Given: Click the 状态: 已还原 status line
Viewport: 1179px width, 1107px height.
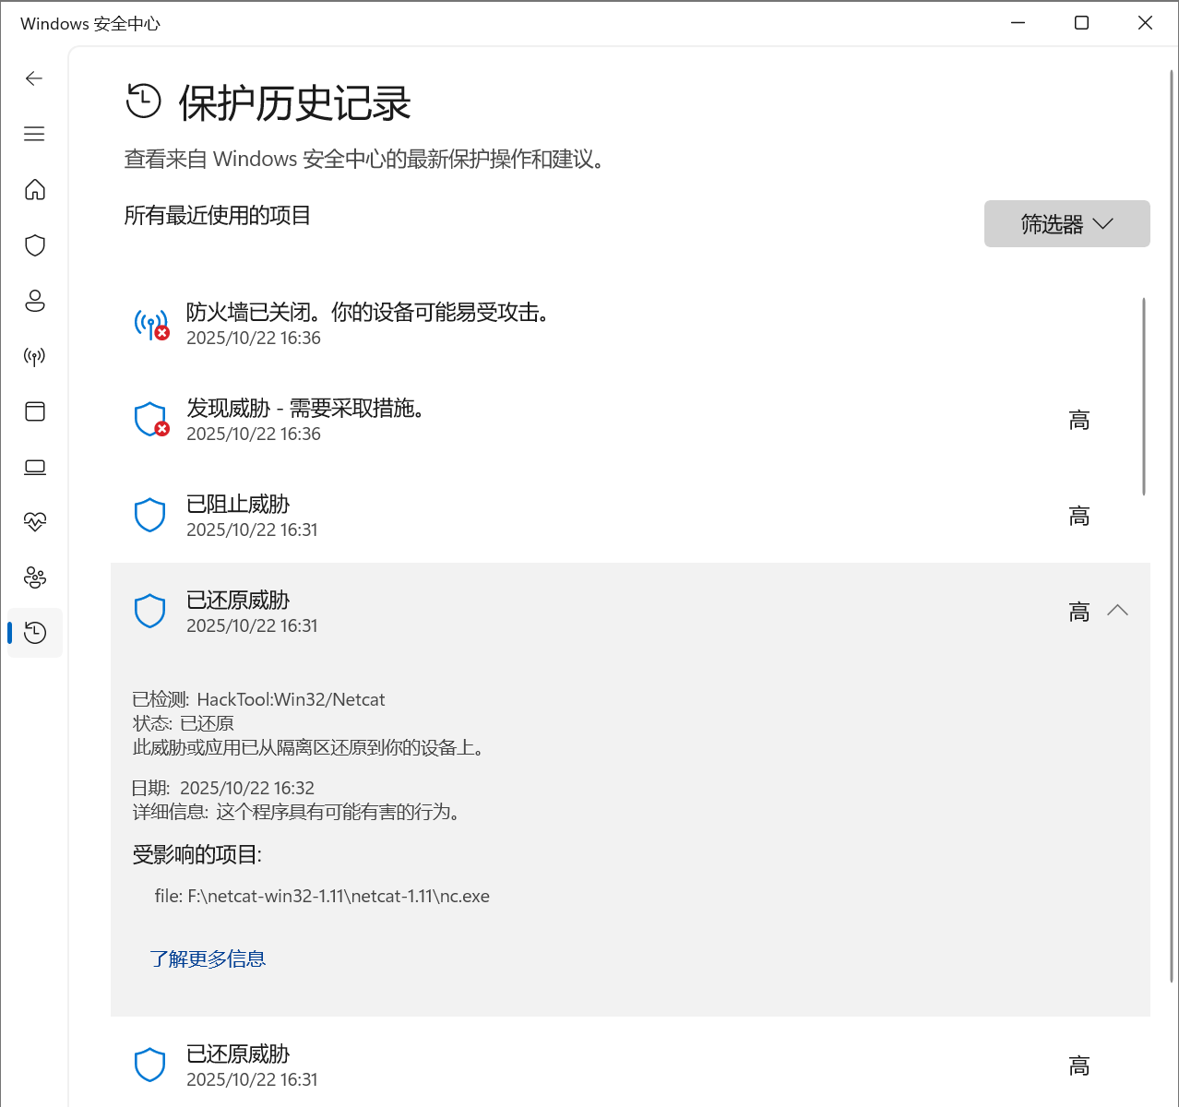Looking at the screenshot, I should pos(184,723).
